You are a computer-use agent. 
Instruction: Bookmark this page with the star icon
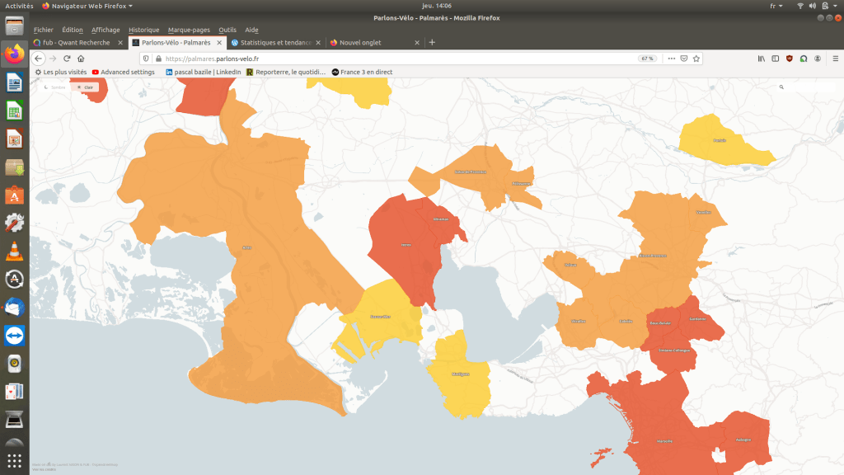coord(697,59)
